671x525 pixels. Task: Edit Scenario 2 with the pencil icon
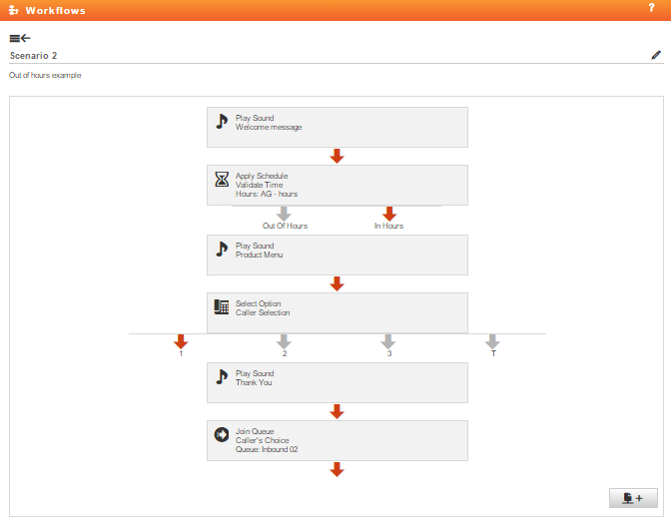pos(656,55)
